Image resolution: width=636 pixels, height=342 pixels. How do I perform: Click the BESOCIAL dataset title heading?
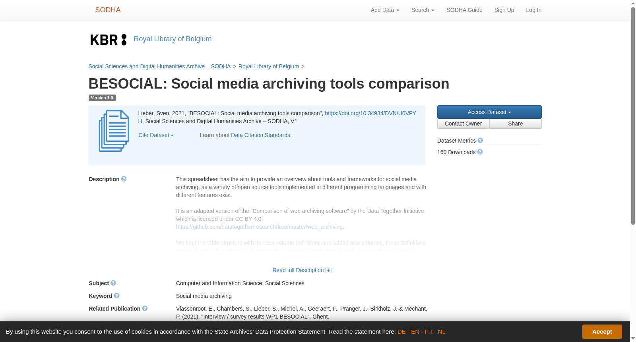[269, 84]
